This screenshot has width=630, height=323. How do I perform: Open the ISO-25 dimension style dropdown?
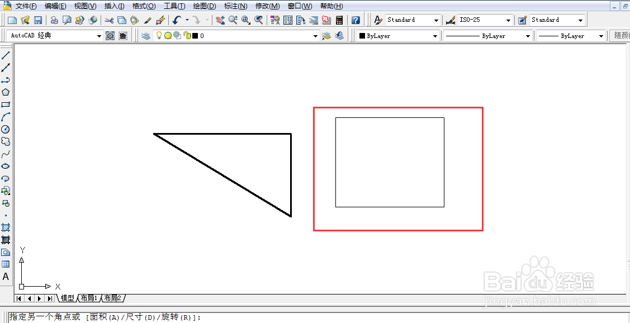(509, 20)
